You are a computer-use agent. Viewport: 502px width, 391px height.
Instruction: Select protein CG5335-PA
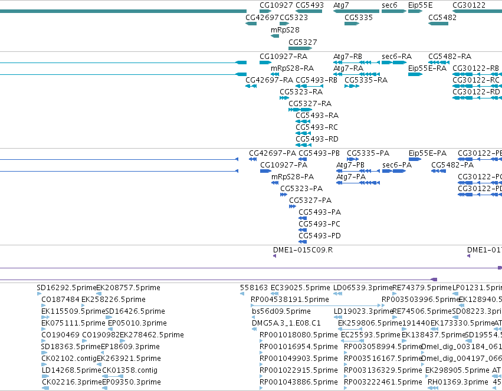click(368, 153)
